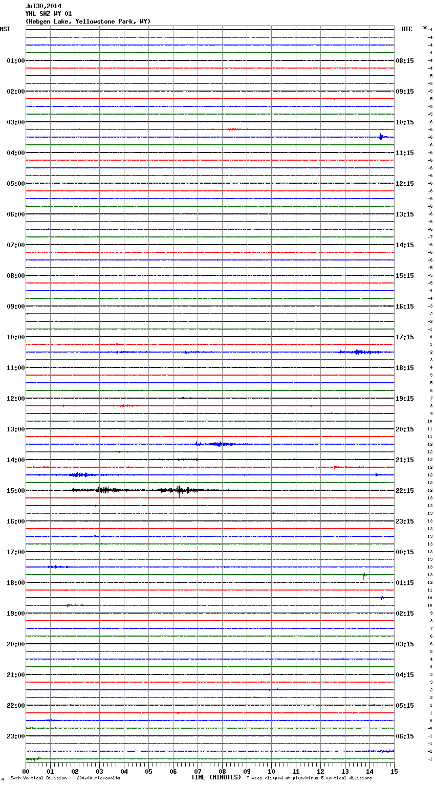Select the station code YHL SHZ WY 01
Viewport: 435px width, 785px height.
49,14
